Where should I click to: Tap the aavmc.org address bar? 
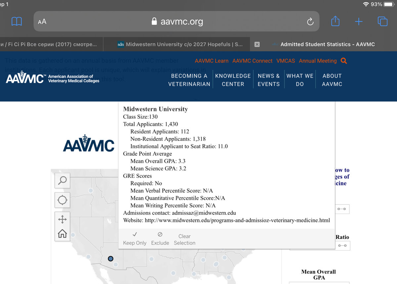tap(177, 22)
